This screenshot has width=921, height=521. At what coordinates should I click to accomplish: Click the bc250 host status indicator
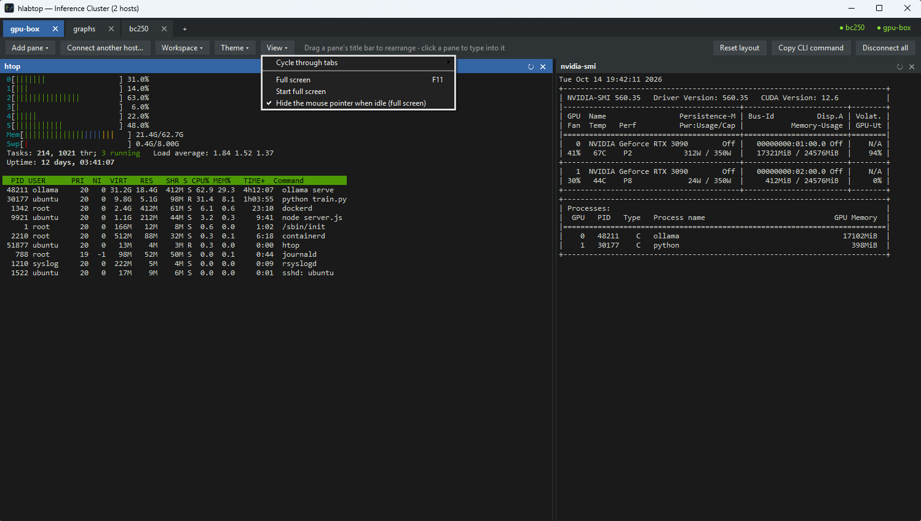coord(852,28)
